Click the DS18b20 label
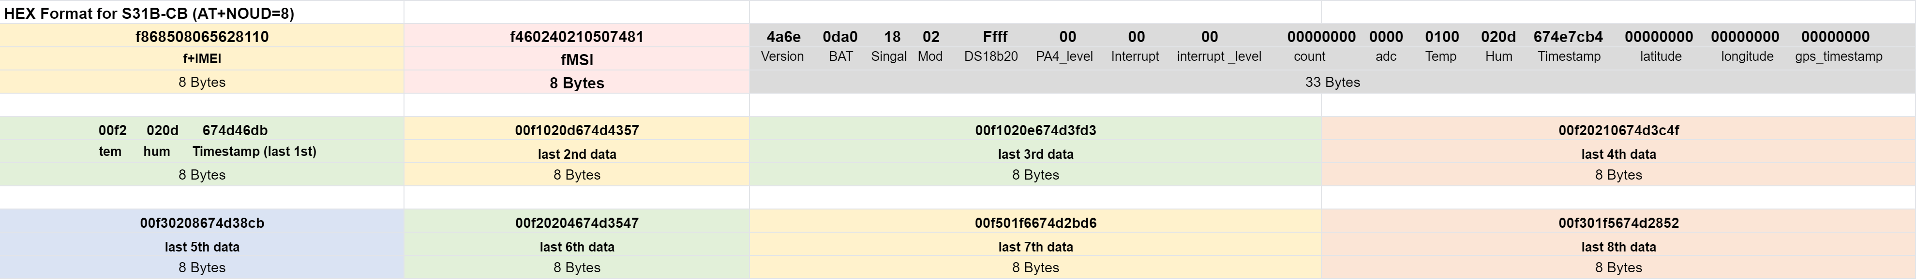This screenshot has height=279, width=1916. click(x=991, y=56)
